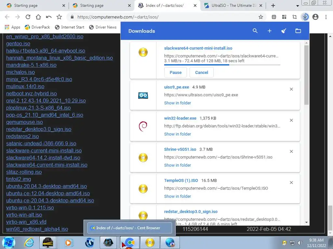Open slackware64-current-mini-install.iso download title
This screenshot has height=249, width=333.
tap(198, 48)
